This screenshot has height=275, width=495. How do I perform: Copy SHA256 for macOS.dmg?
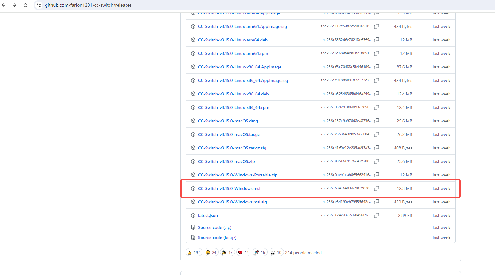coord(377,121)
